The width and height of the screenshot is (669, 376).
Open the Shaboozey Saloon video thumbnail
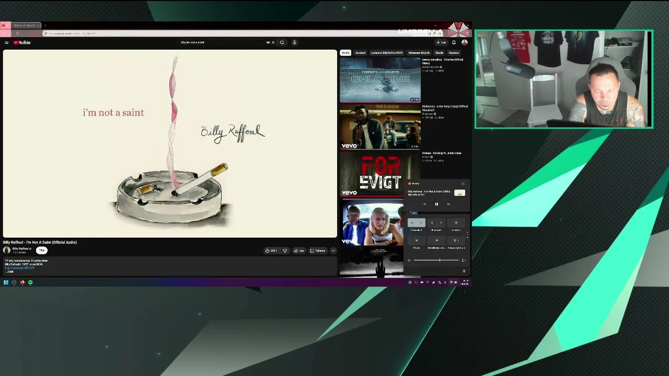point(380,127)
